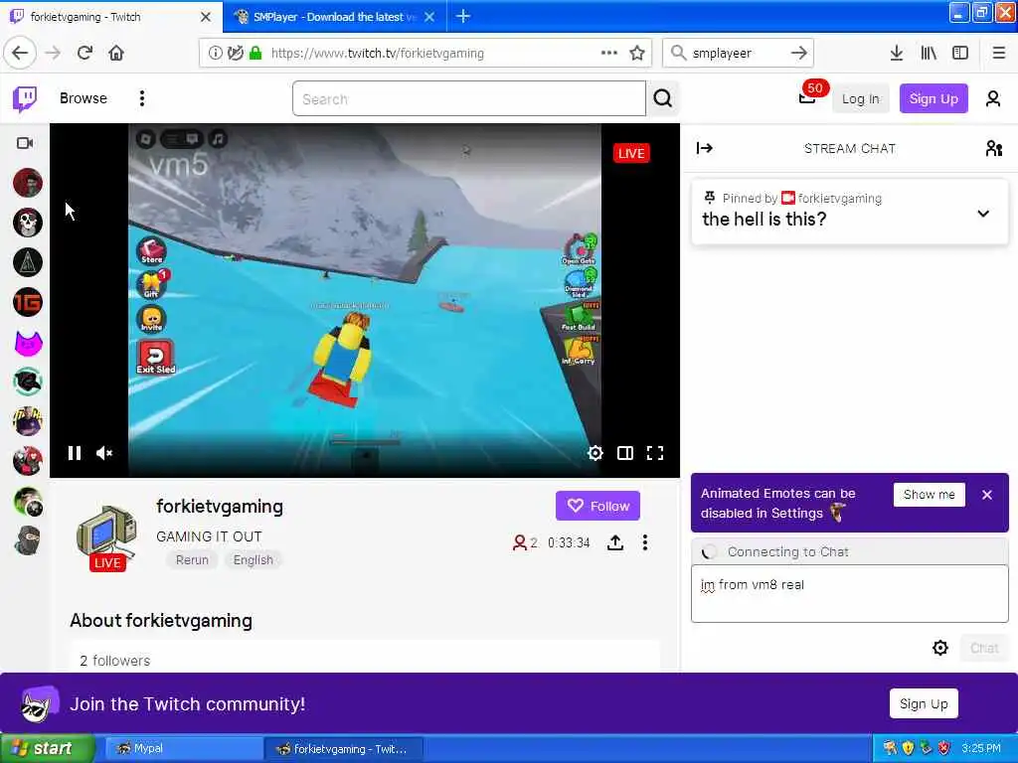Open the chat settings gear icon
This screenshot has height=763, width=1018.
pyautogui.click(x=940, y=648)
